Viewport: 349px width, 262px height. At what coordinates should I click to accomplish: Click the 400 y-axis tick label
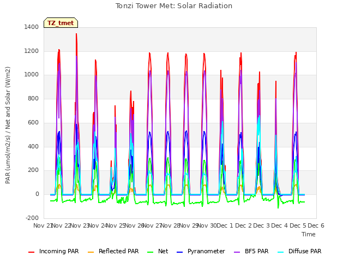click(x=33, y=147)
